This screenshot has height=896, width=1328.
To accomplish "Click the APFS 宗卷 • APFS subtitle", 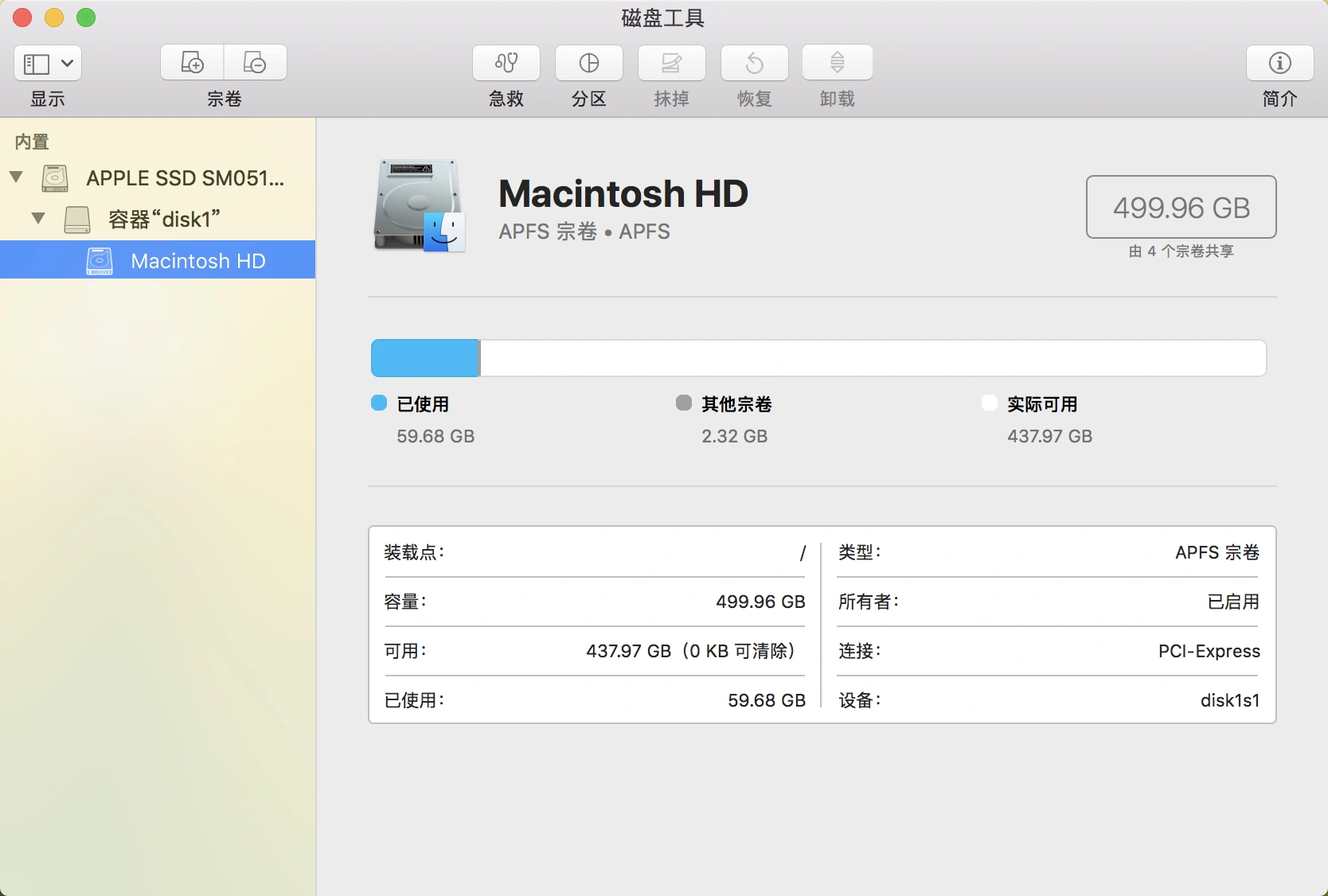I will coord(584,232).
